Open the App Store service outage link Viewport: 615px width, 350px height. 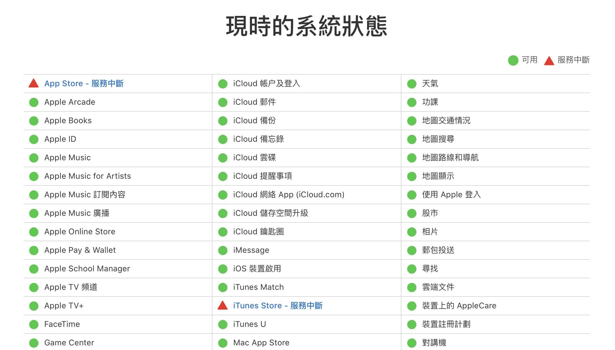pos(84,84)
